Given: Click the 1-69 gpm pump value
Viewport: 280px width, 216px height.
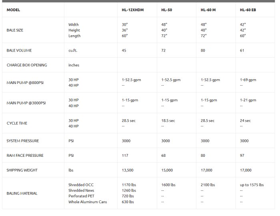Looking at the screenshot, I should (248, 80).
